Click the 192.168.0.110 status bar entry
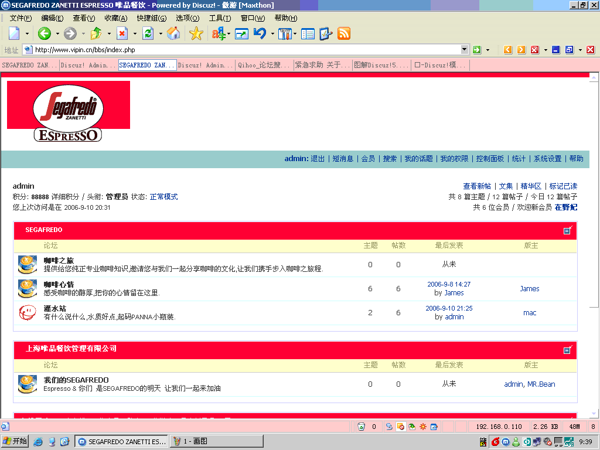The width and height of the screenshot is (600, 450). (x=499, y=427)
